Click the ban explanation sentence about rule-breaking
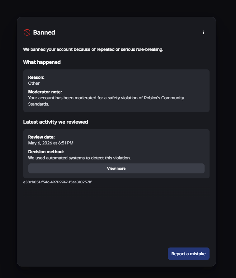The height and width of the screenshot is (278, 236). (x=93, y=49)
